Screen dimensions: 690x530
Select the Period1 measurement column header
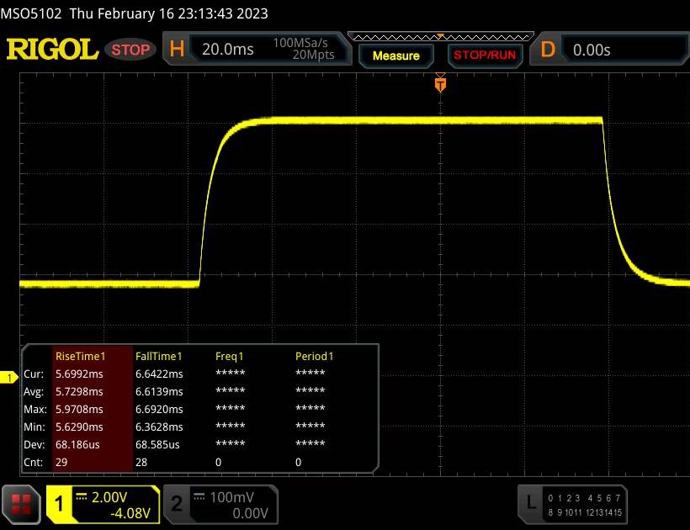click(314, 356)
